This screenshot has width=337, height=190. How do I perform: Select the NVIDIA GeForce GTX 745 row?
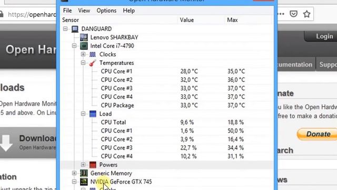pos(167,182)
